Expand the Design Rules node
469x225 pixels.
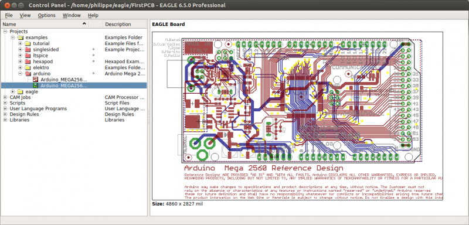5,114
